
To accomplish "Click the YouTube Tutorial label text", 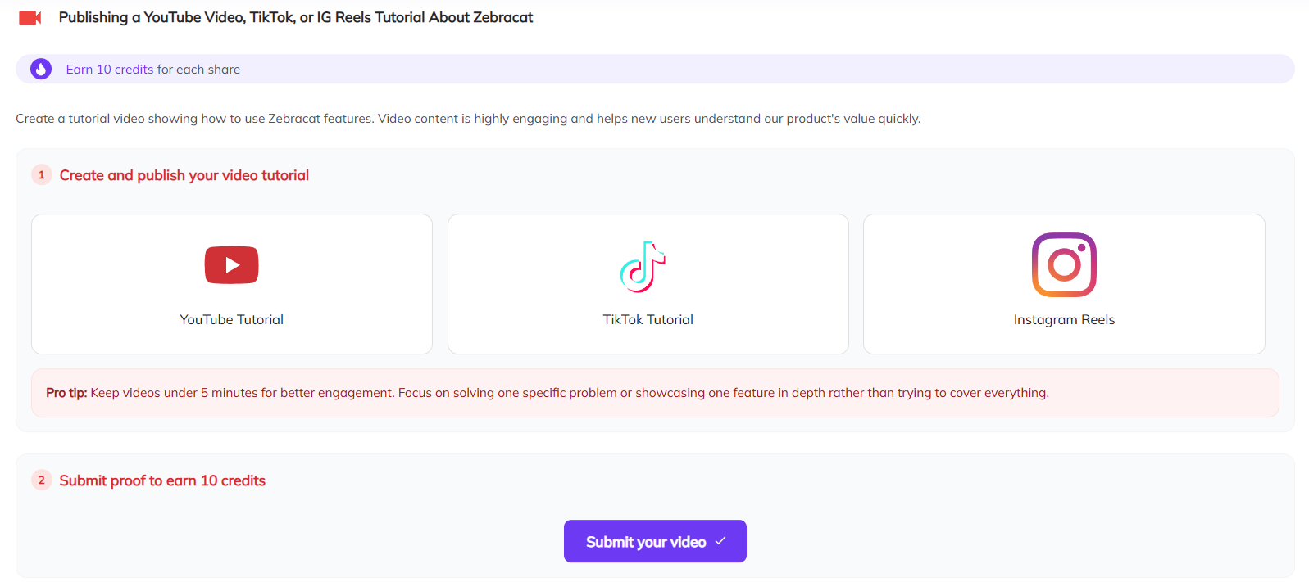I will pyautogui.click(x=232, y=320).
